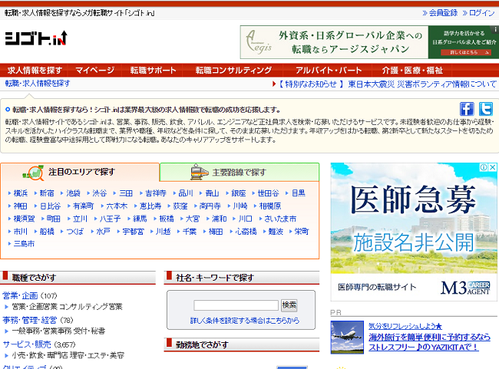Select the 心斎橋 area link
The image size is (499, 369).
(x=246, y=232)
